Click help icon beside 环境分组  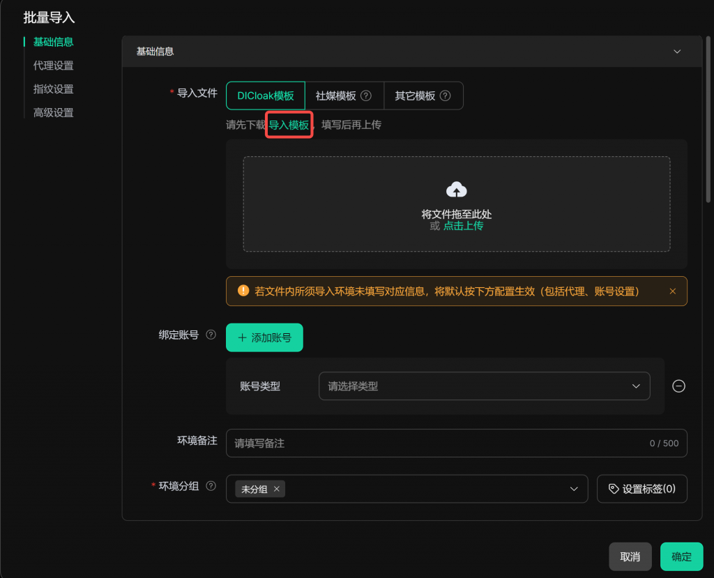click(x=211, y=486)
